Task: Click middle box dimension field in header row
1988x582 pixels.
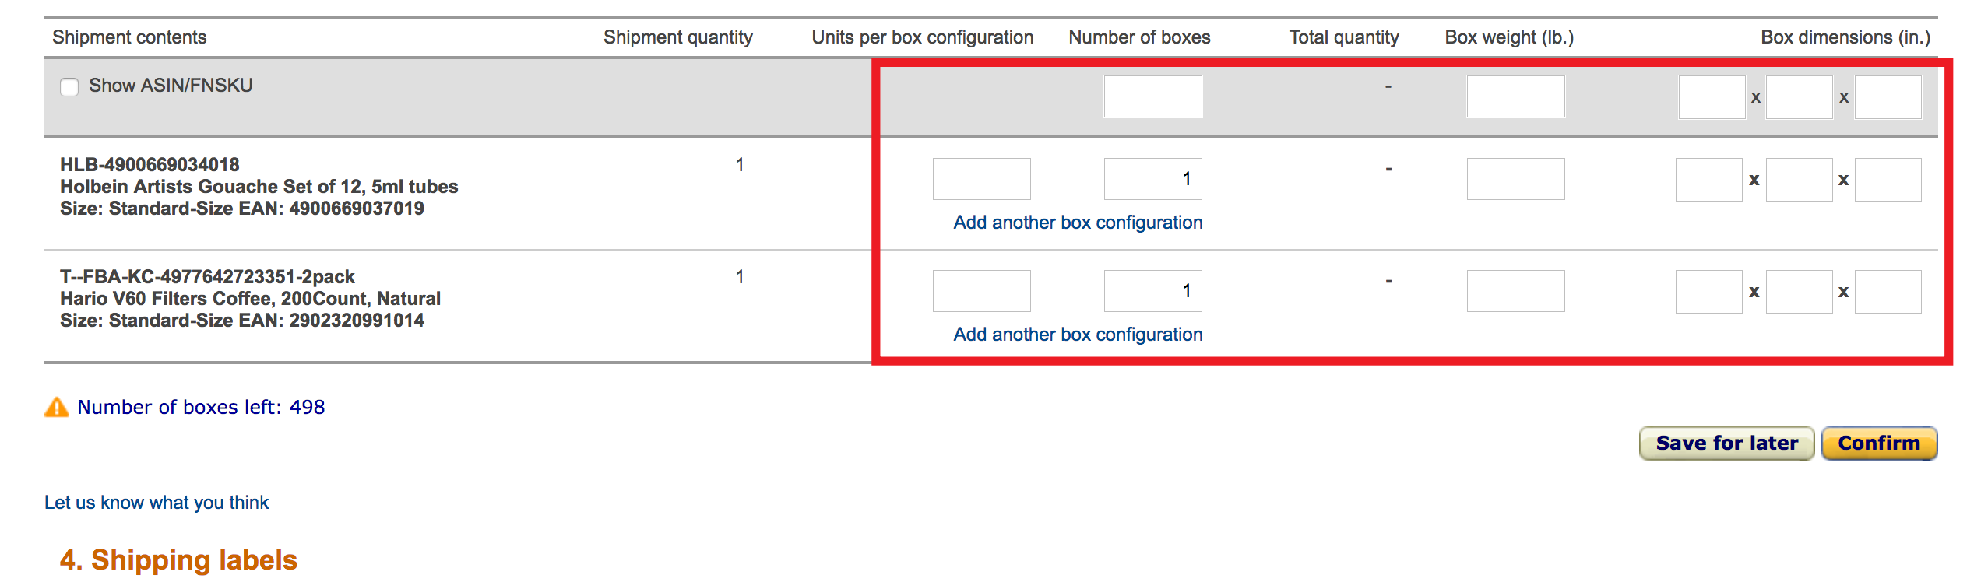Action: [1800, 97]
